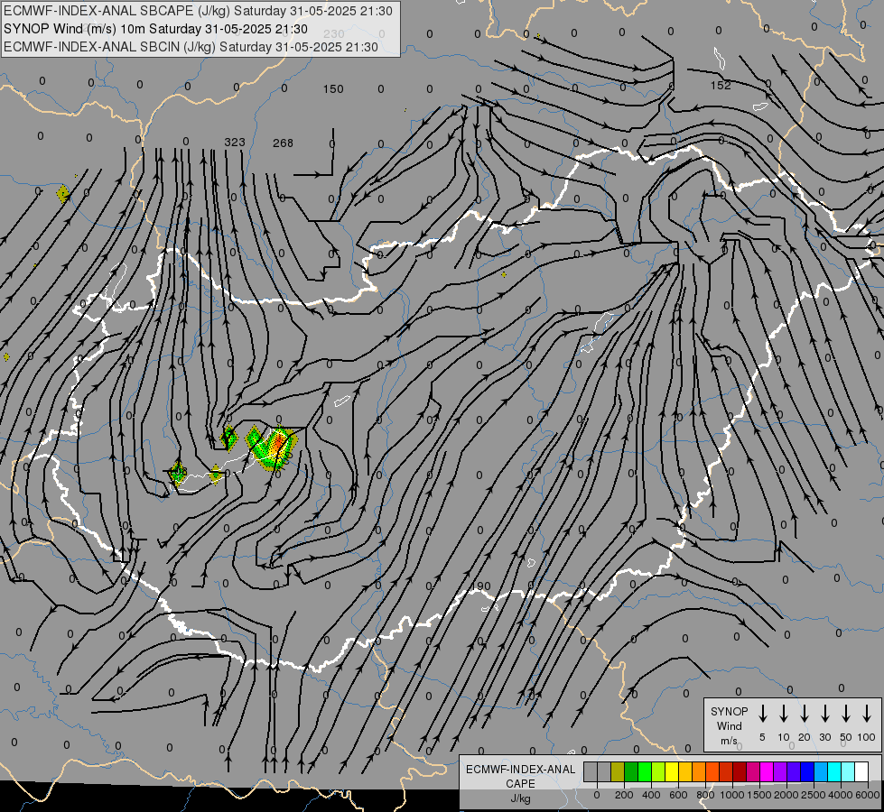This screenshot has height=812, width=884.
Task: Click the SBCAPE title line in the header
Action: [198, 11]
